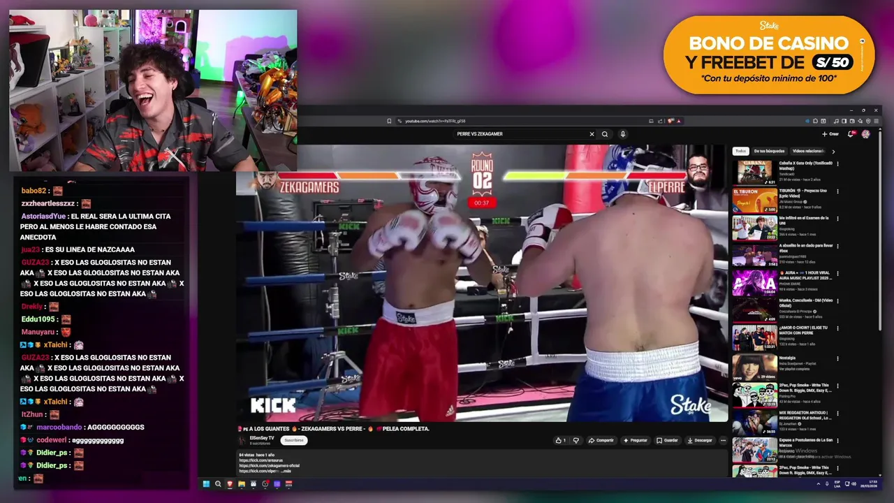Open options menu for Mueka, Concullbela video
Screen dimensions: 894x503
[x=837, y=302]
